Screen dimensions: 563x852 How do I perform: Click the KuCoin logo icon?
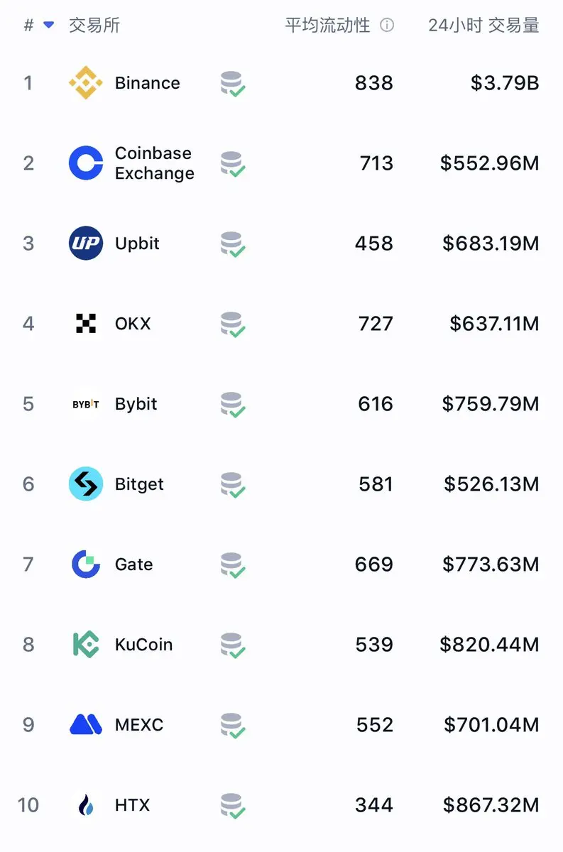pos(86,645)
